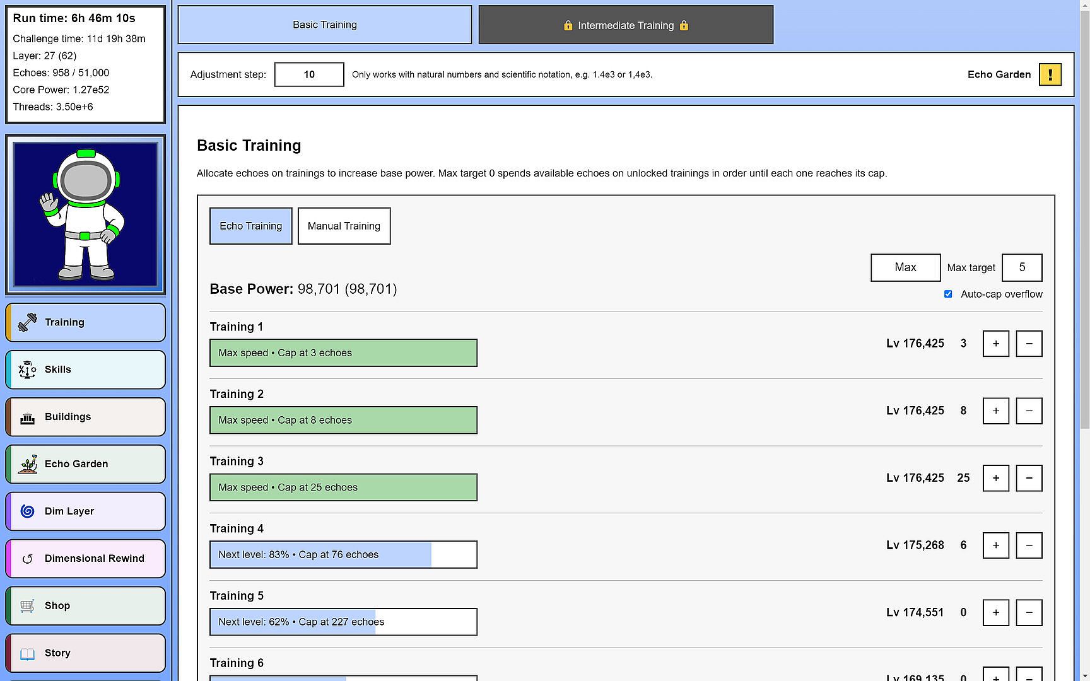Open Dim Layer via the spiral icon
Image resolution: width=1090 pixels, height=681 pixels.
point(27,511)
